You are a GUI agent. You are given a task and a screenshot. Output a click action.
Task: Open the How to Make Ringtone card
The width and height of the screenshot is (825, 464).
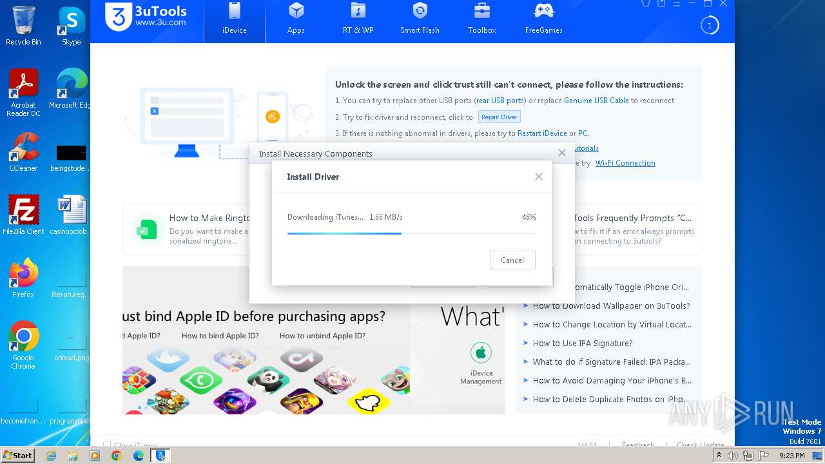point(186,229)
